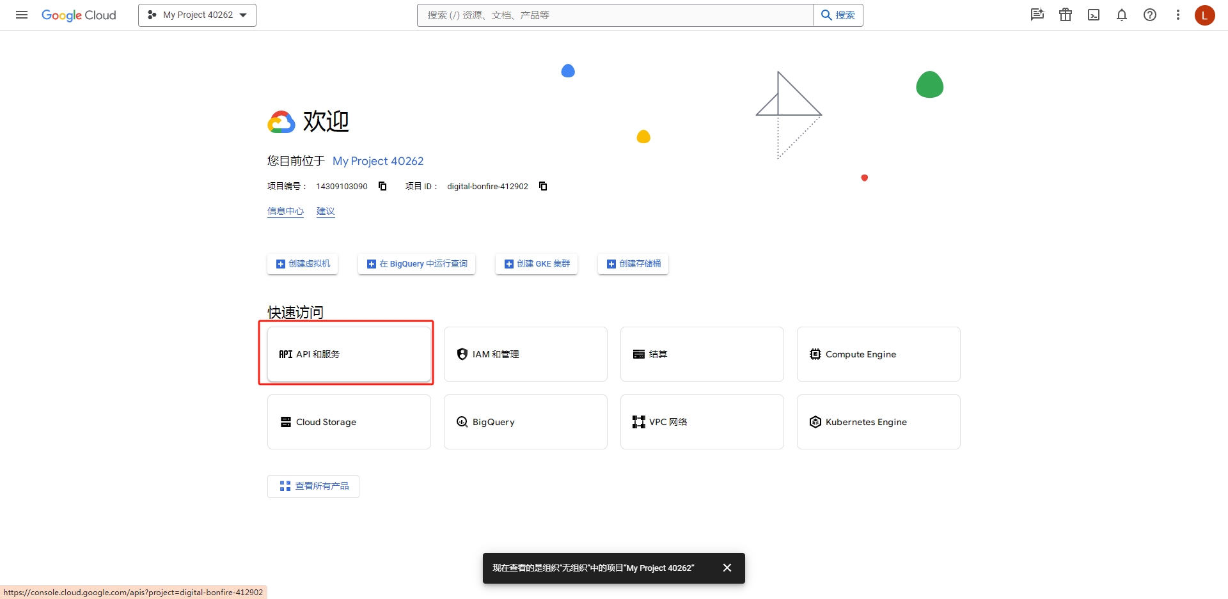Screen dimensions: 1228x599
Task: Click the 项目编号 label text
Action: (x=287, y=186)
